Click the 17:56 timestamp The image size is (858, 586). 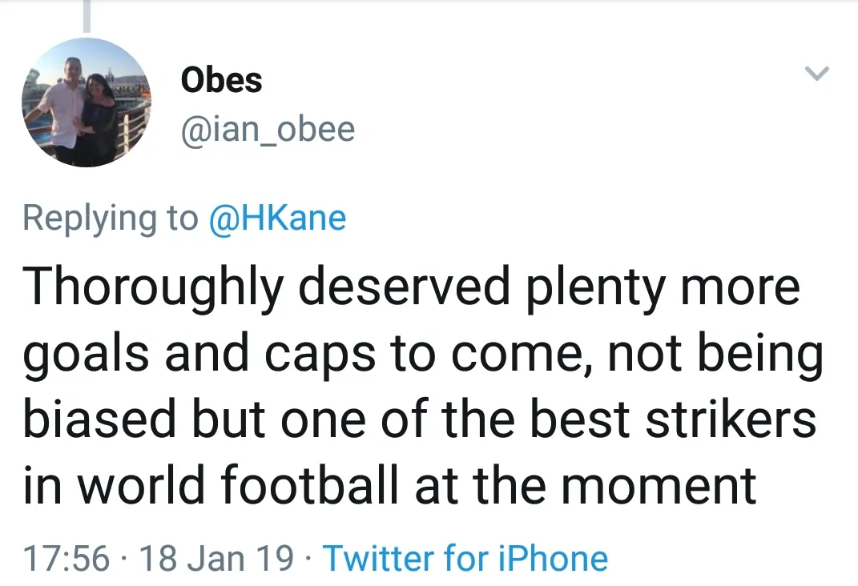pos(66,558)
